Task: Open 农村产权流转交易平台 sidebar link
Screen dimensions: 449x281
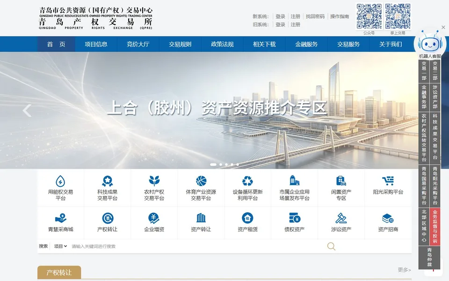Action: pyautogui.click(x=424, y=138)
